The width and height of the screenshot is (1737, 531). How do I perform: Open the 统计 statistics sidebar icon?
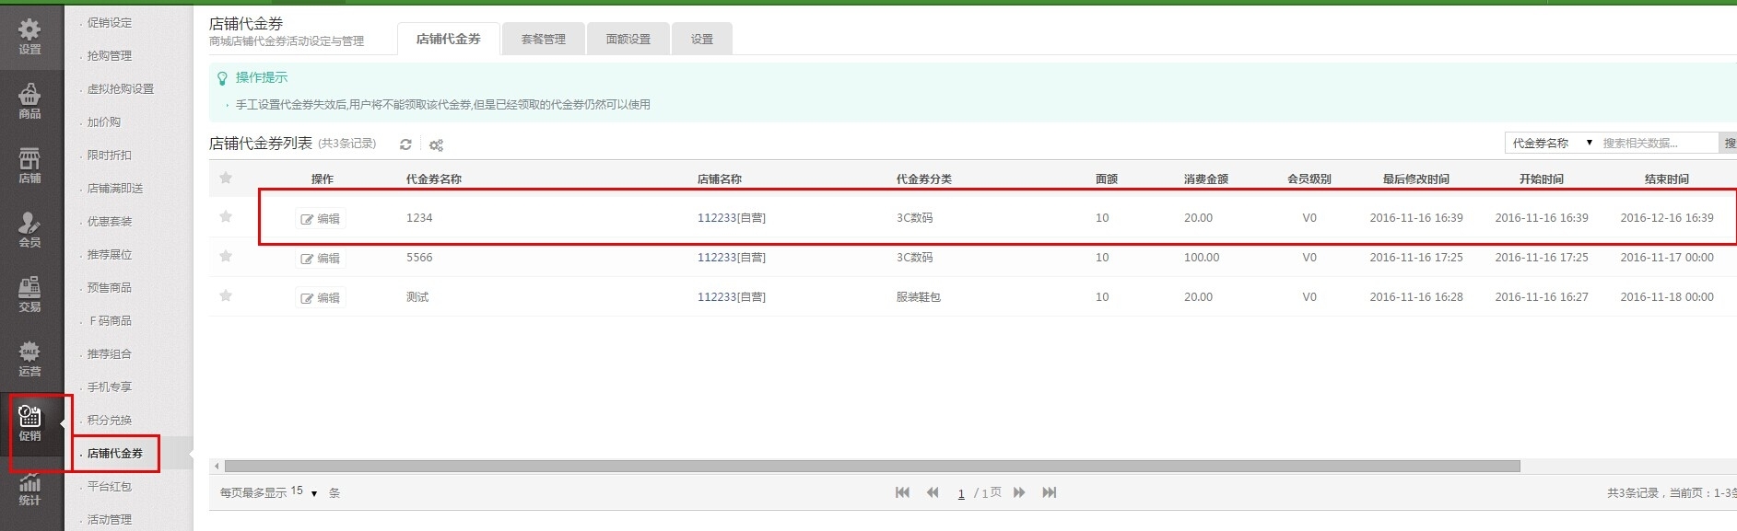30,488
